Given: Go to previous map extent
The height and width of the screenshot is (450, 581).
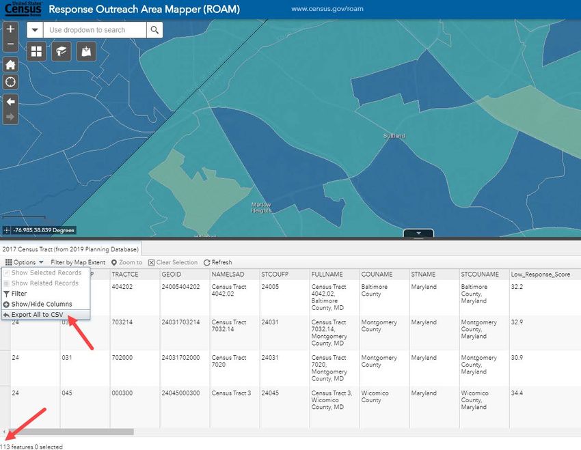Looking at the screenshot, I should tap(10, 102).
